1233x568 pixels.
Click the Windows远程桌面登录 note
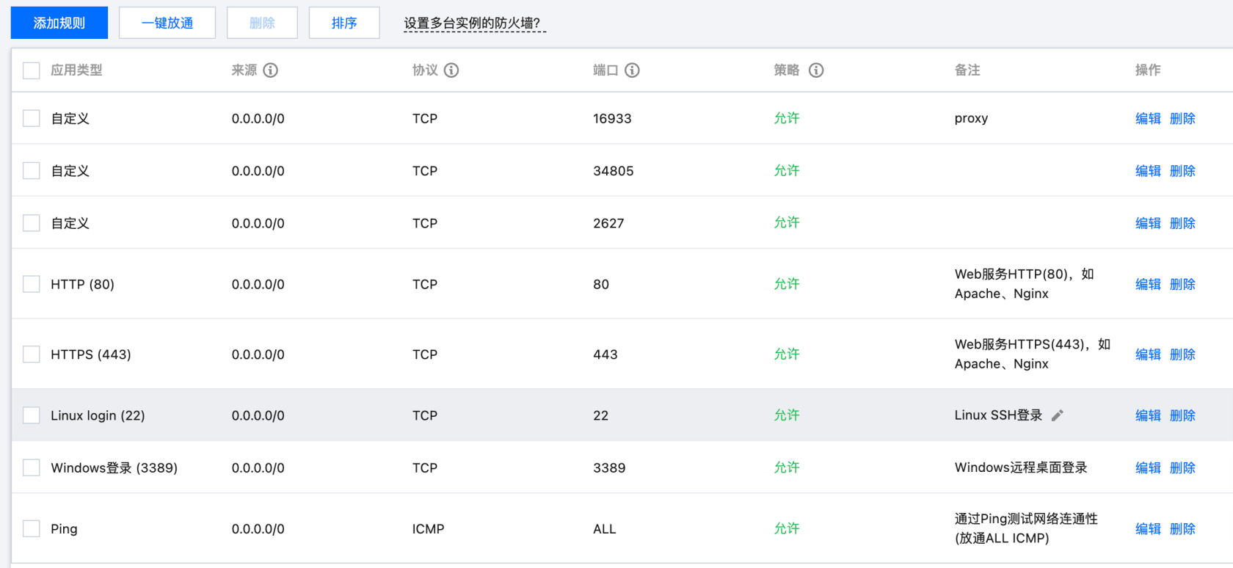pos(1021,467)
